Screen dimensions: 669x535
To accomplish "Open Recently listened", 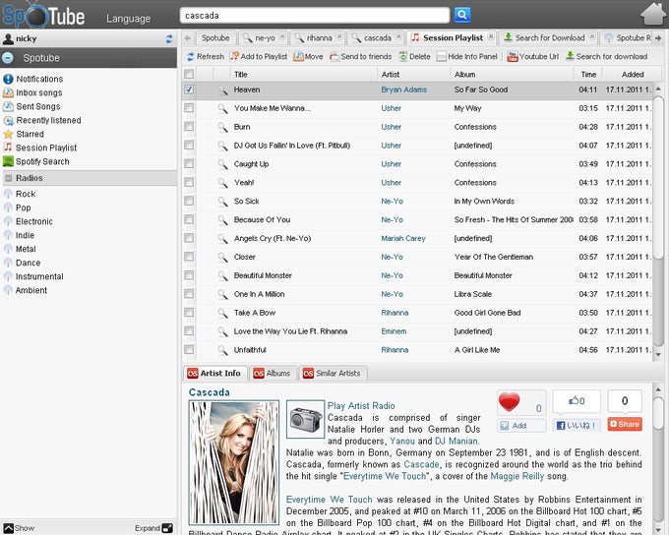I will click(41, 120).
